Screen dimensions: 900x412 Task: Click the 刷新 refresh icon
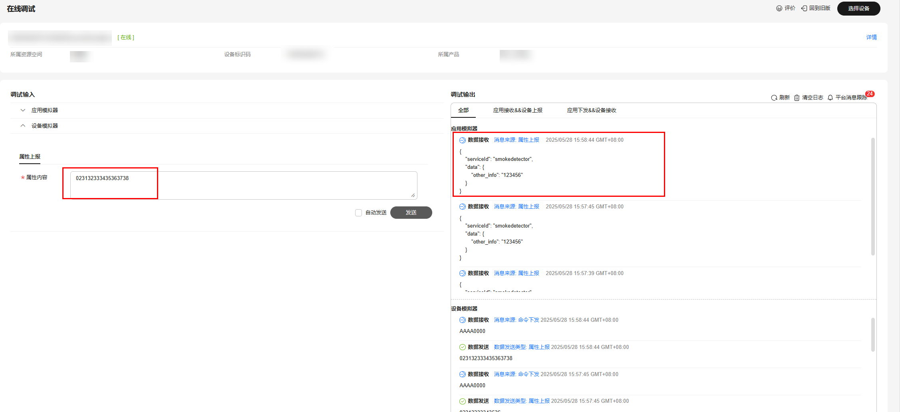pos(774,98)
